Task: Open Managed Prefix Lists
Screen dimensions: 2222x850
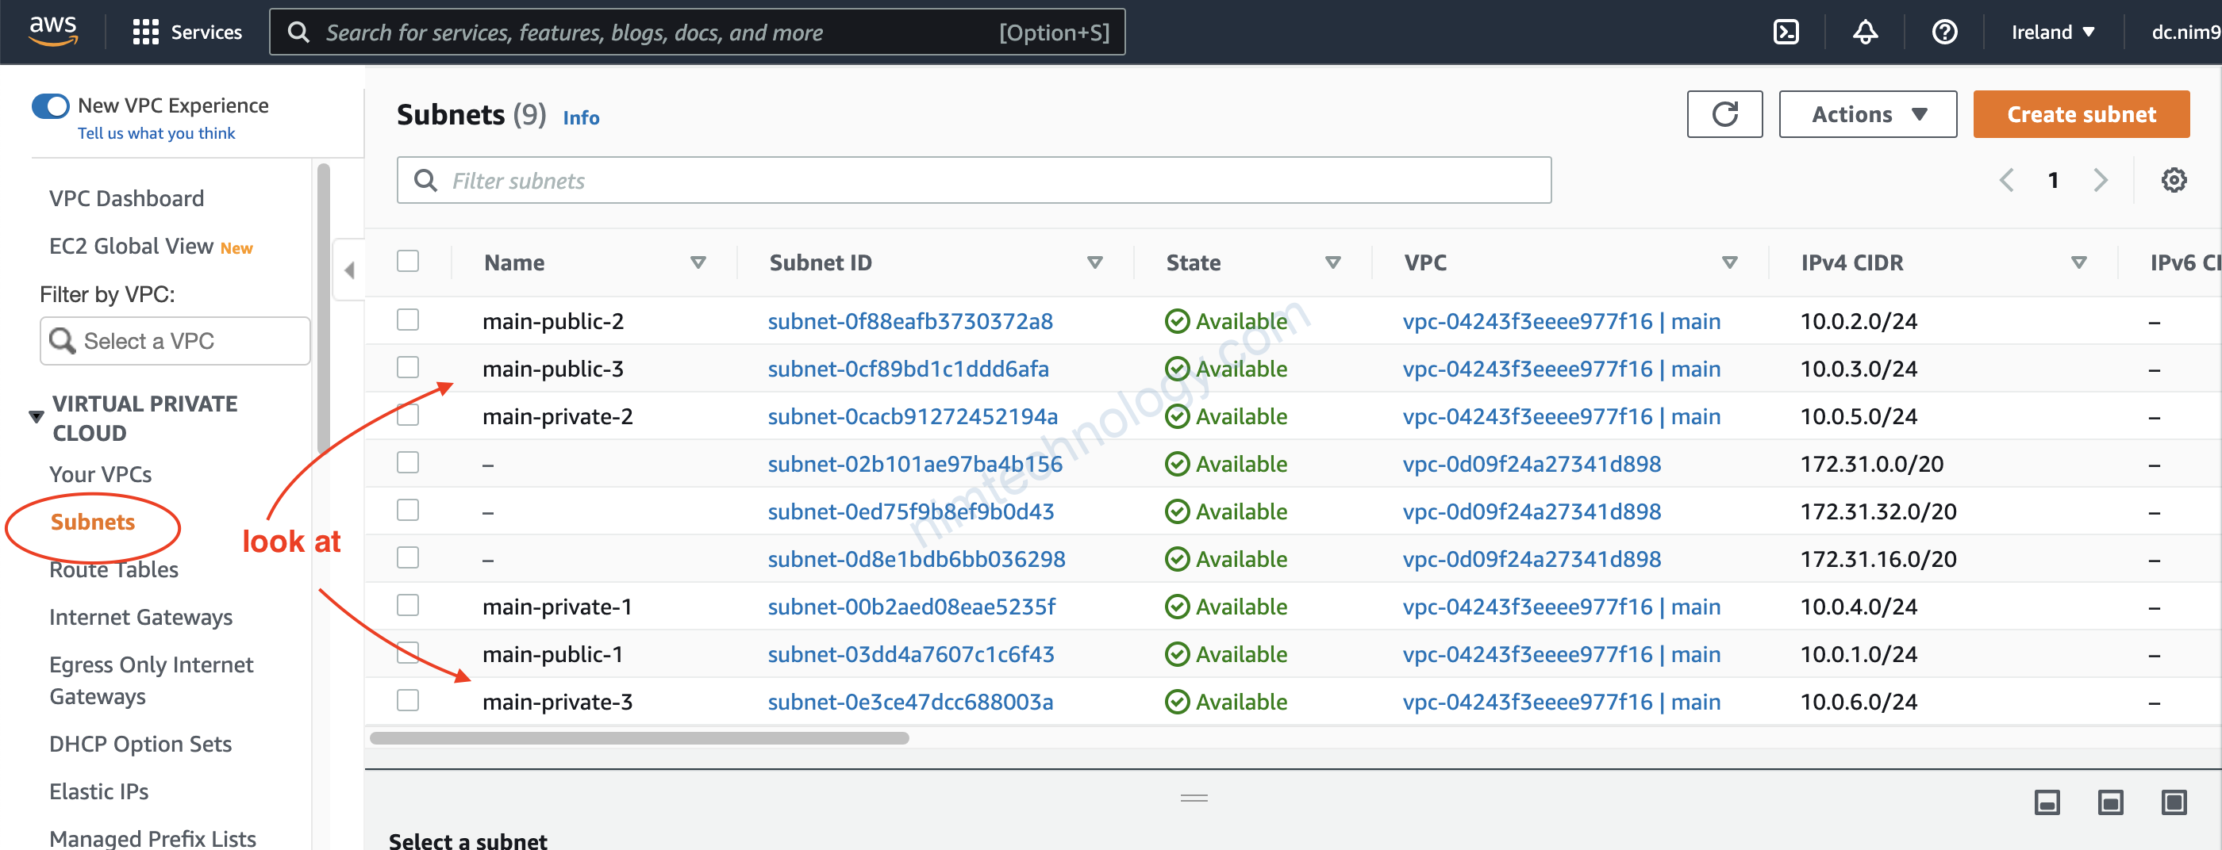Action: (x=152, y=838)
